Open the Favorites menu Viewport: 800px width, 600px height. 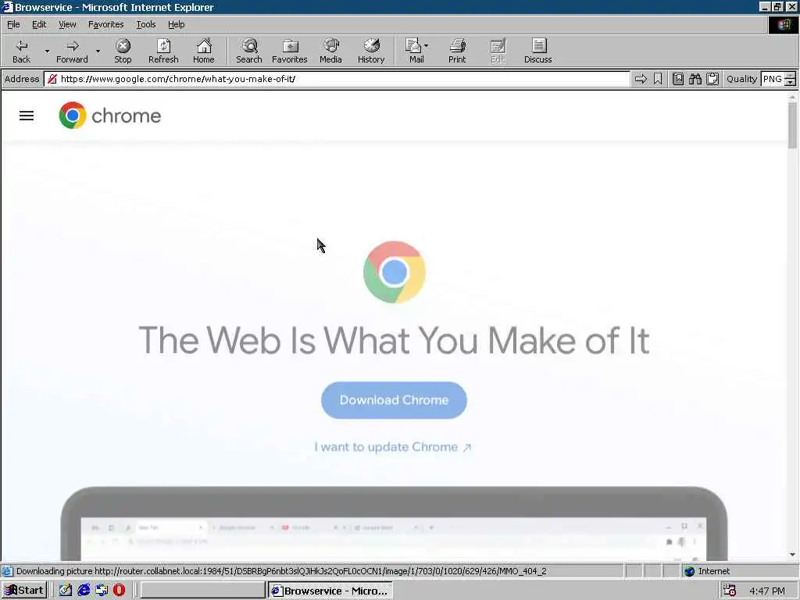point(105,24)
